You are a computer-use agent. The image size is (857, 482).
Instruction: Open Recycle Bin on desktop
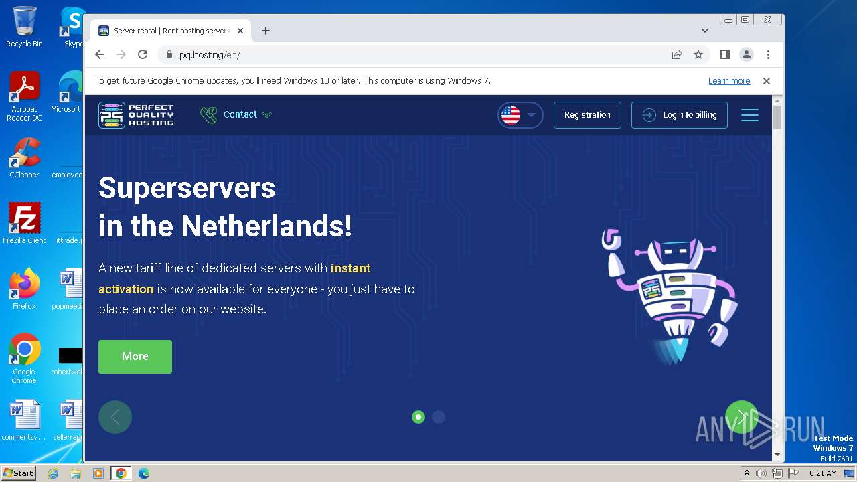click(24, 27)
